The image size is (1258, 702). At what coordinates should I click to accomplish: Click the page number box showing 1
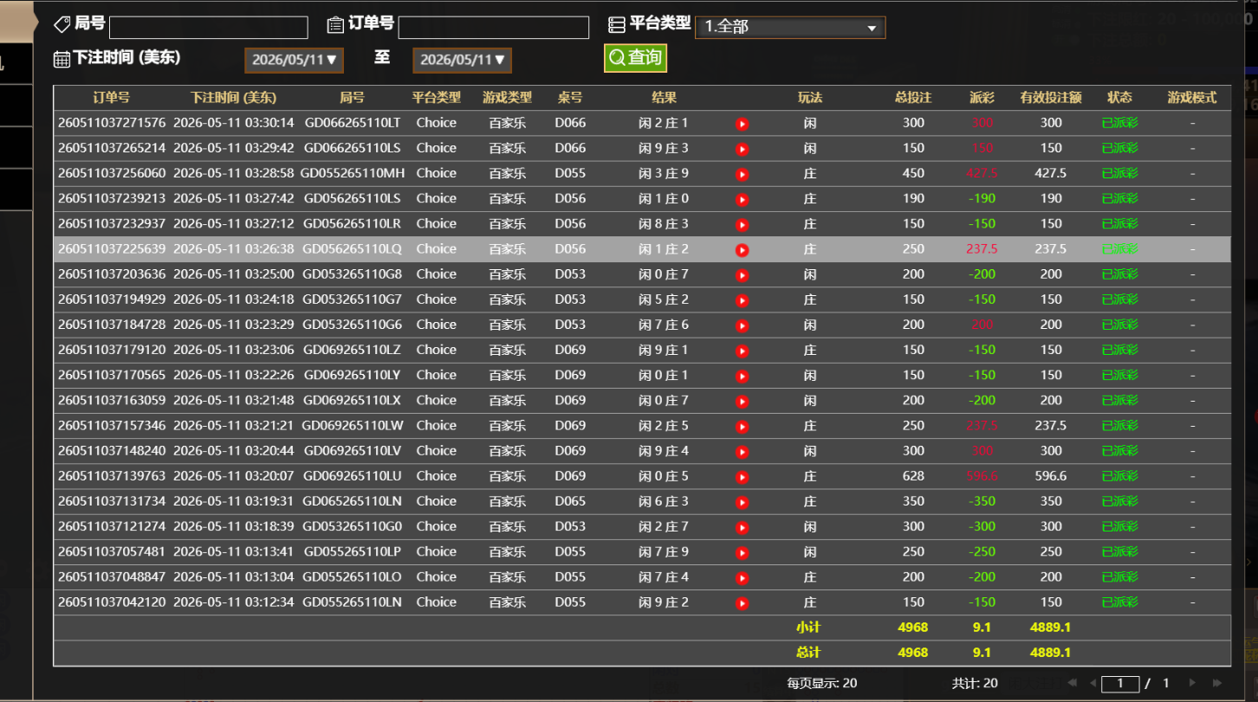[x=1120, y=684]
